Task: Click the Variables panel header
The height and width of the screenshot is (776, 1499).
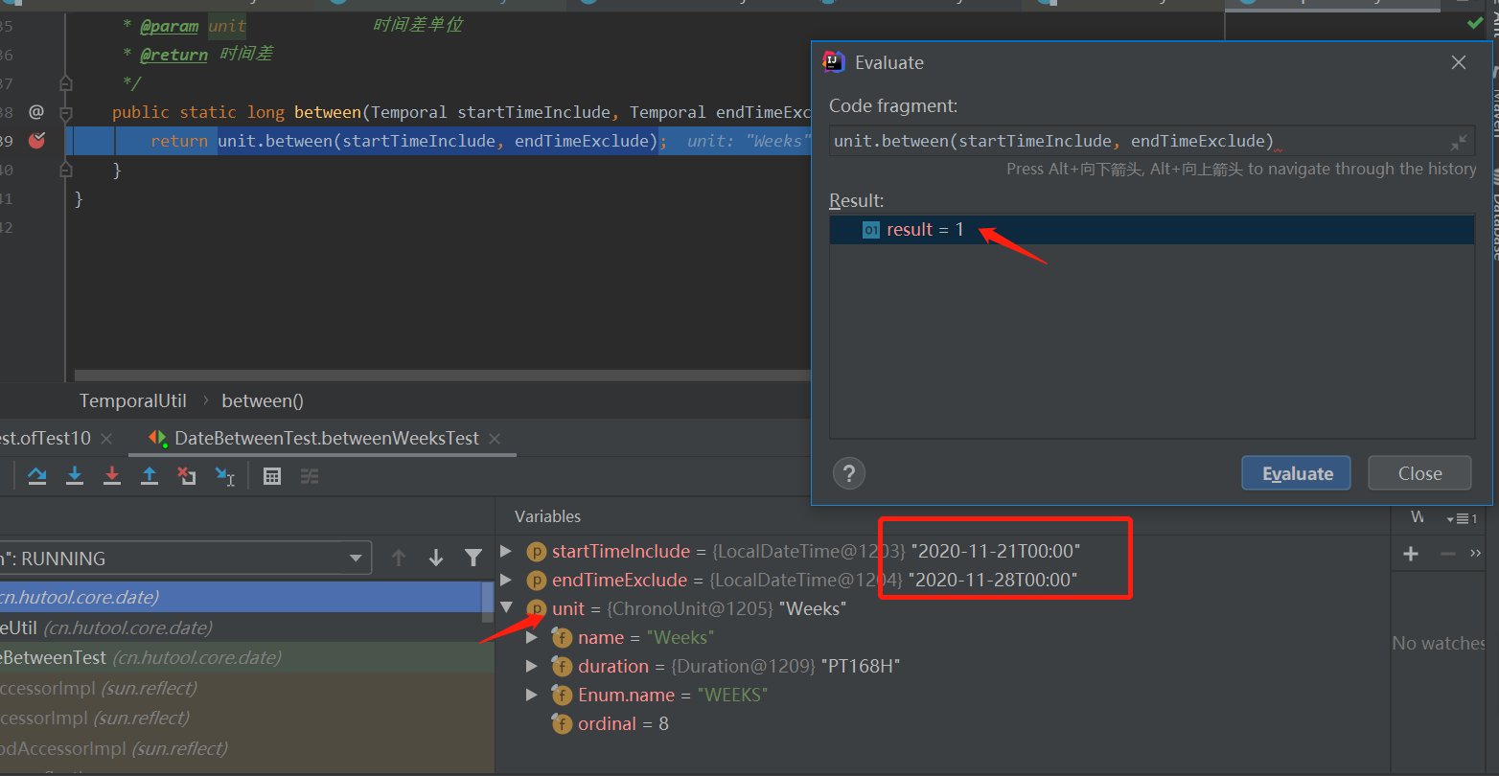Action: tap(547, 516)
